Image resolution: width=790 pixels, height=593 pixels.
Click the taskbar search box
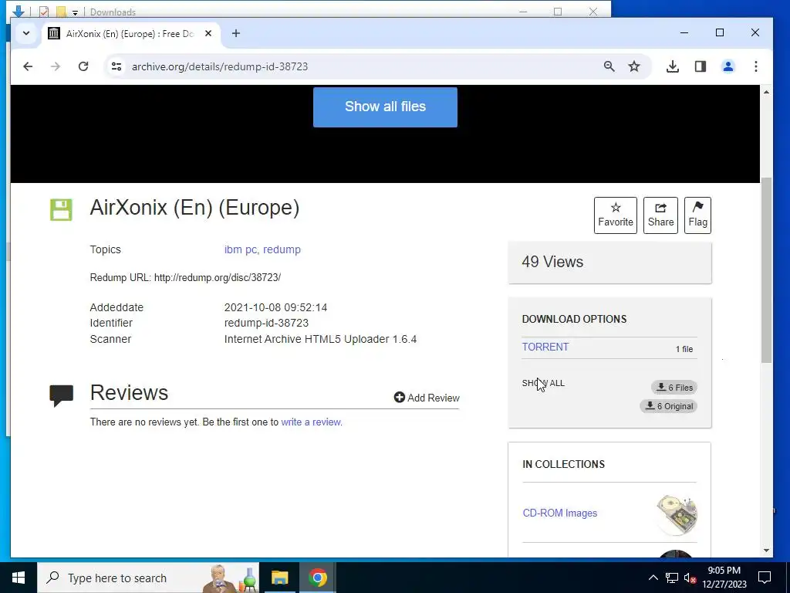[x=148, y=578]
